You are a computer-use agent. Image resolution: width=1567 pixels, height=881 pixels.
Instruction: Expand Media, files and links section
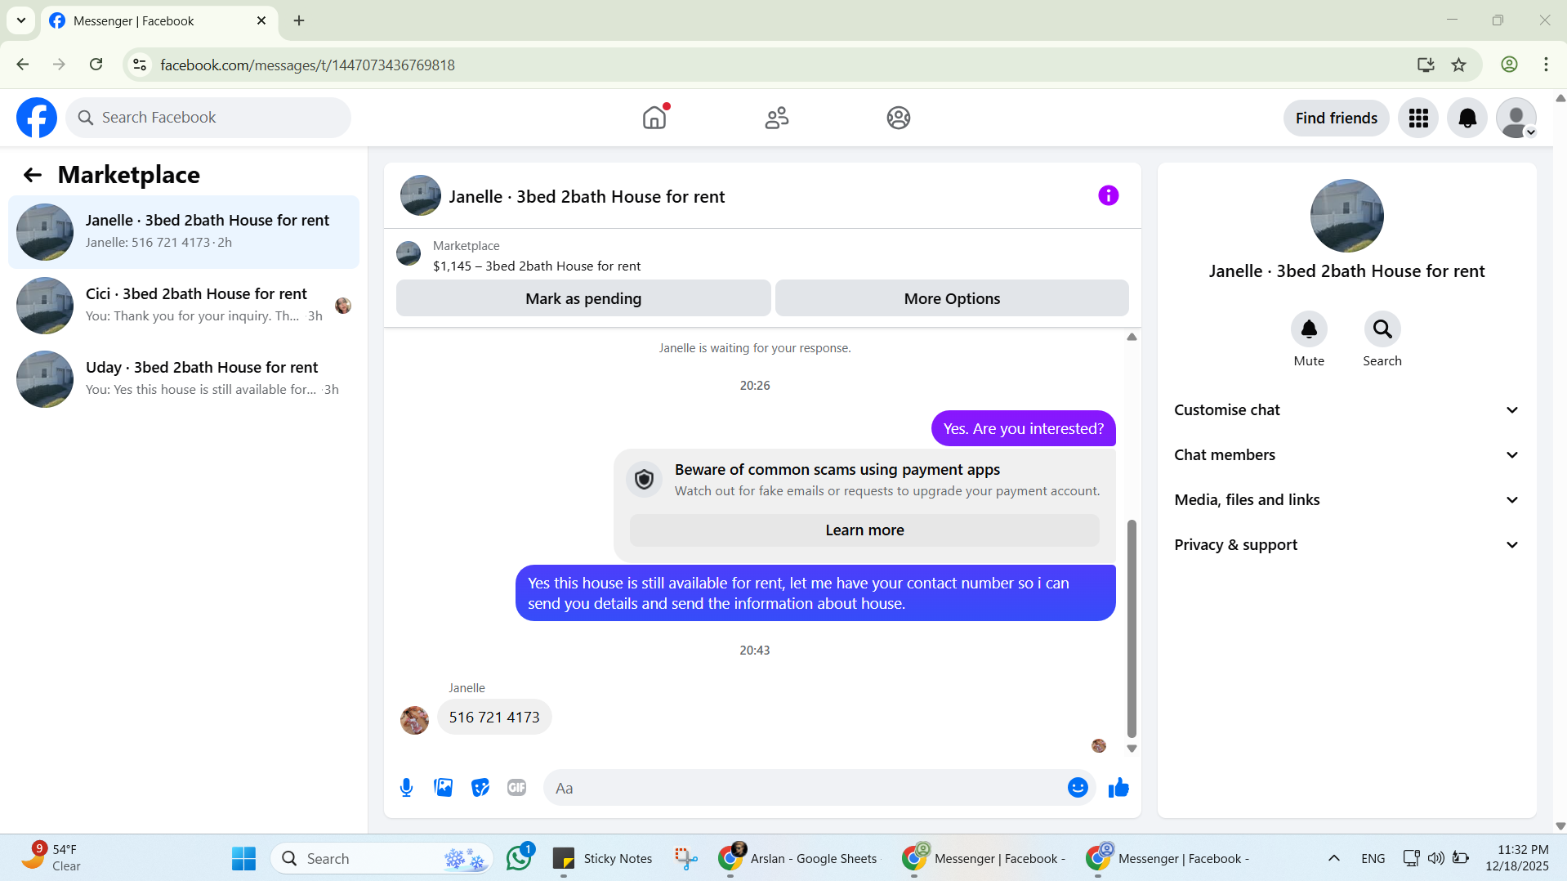(x=1346, y=500)
